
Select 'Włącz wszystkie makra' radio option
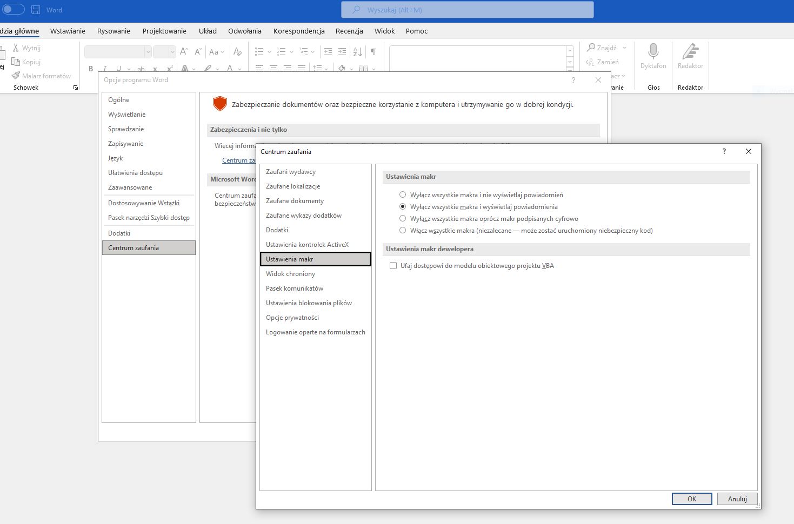coord(403,230)
